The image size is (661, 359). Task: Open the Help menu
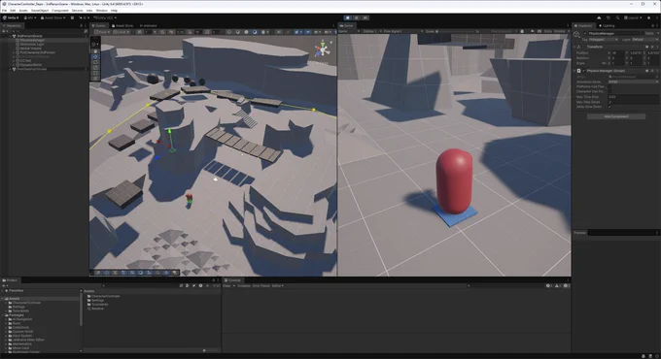(x=114, y=10)
